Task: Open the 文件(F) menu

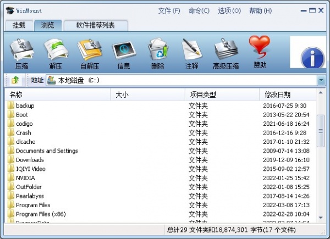Action: tap(169, 10)
